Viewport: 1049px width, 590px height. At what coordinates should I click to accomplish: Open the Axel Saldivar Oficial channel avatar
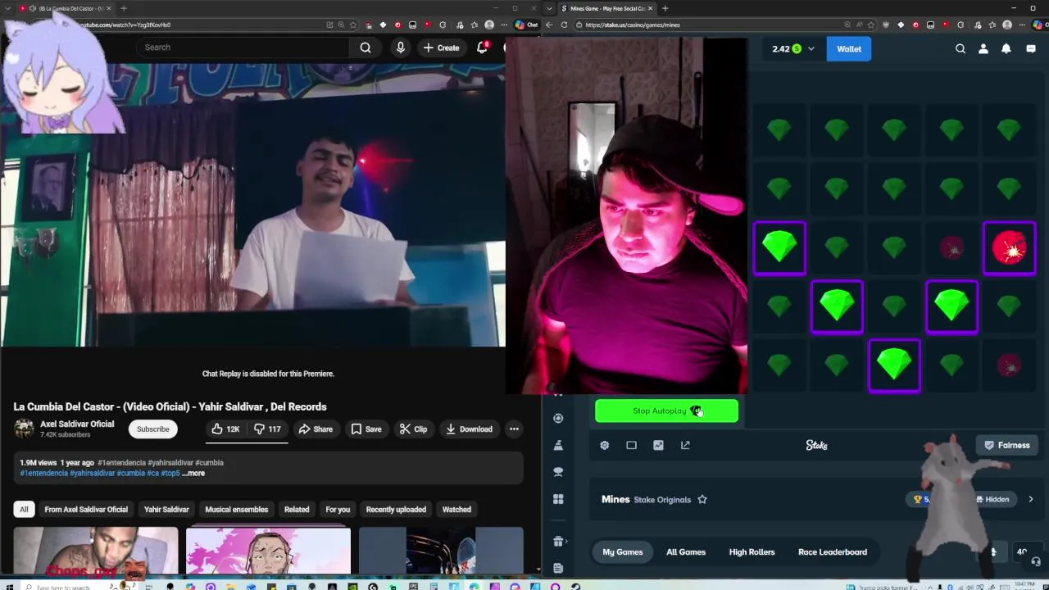tap(24, 429)
